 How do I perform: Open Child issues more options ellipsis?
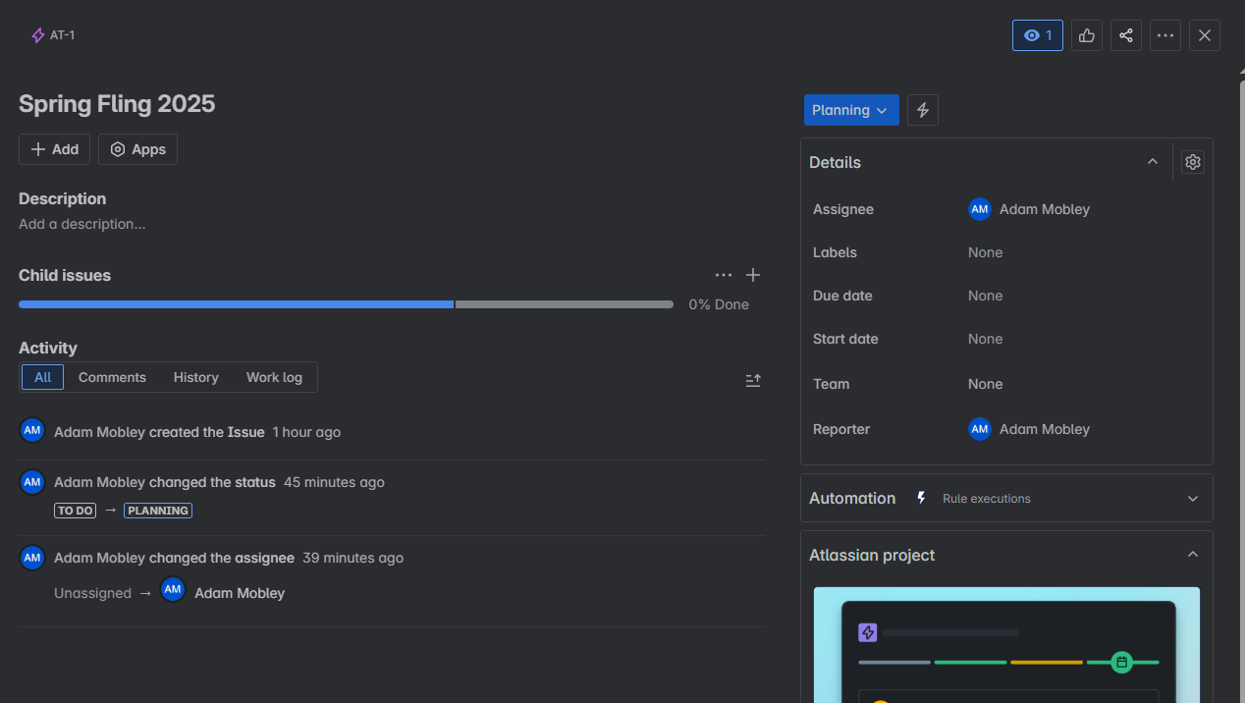724,275
